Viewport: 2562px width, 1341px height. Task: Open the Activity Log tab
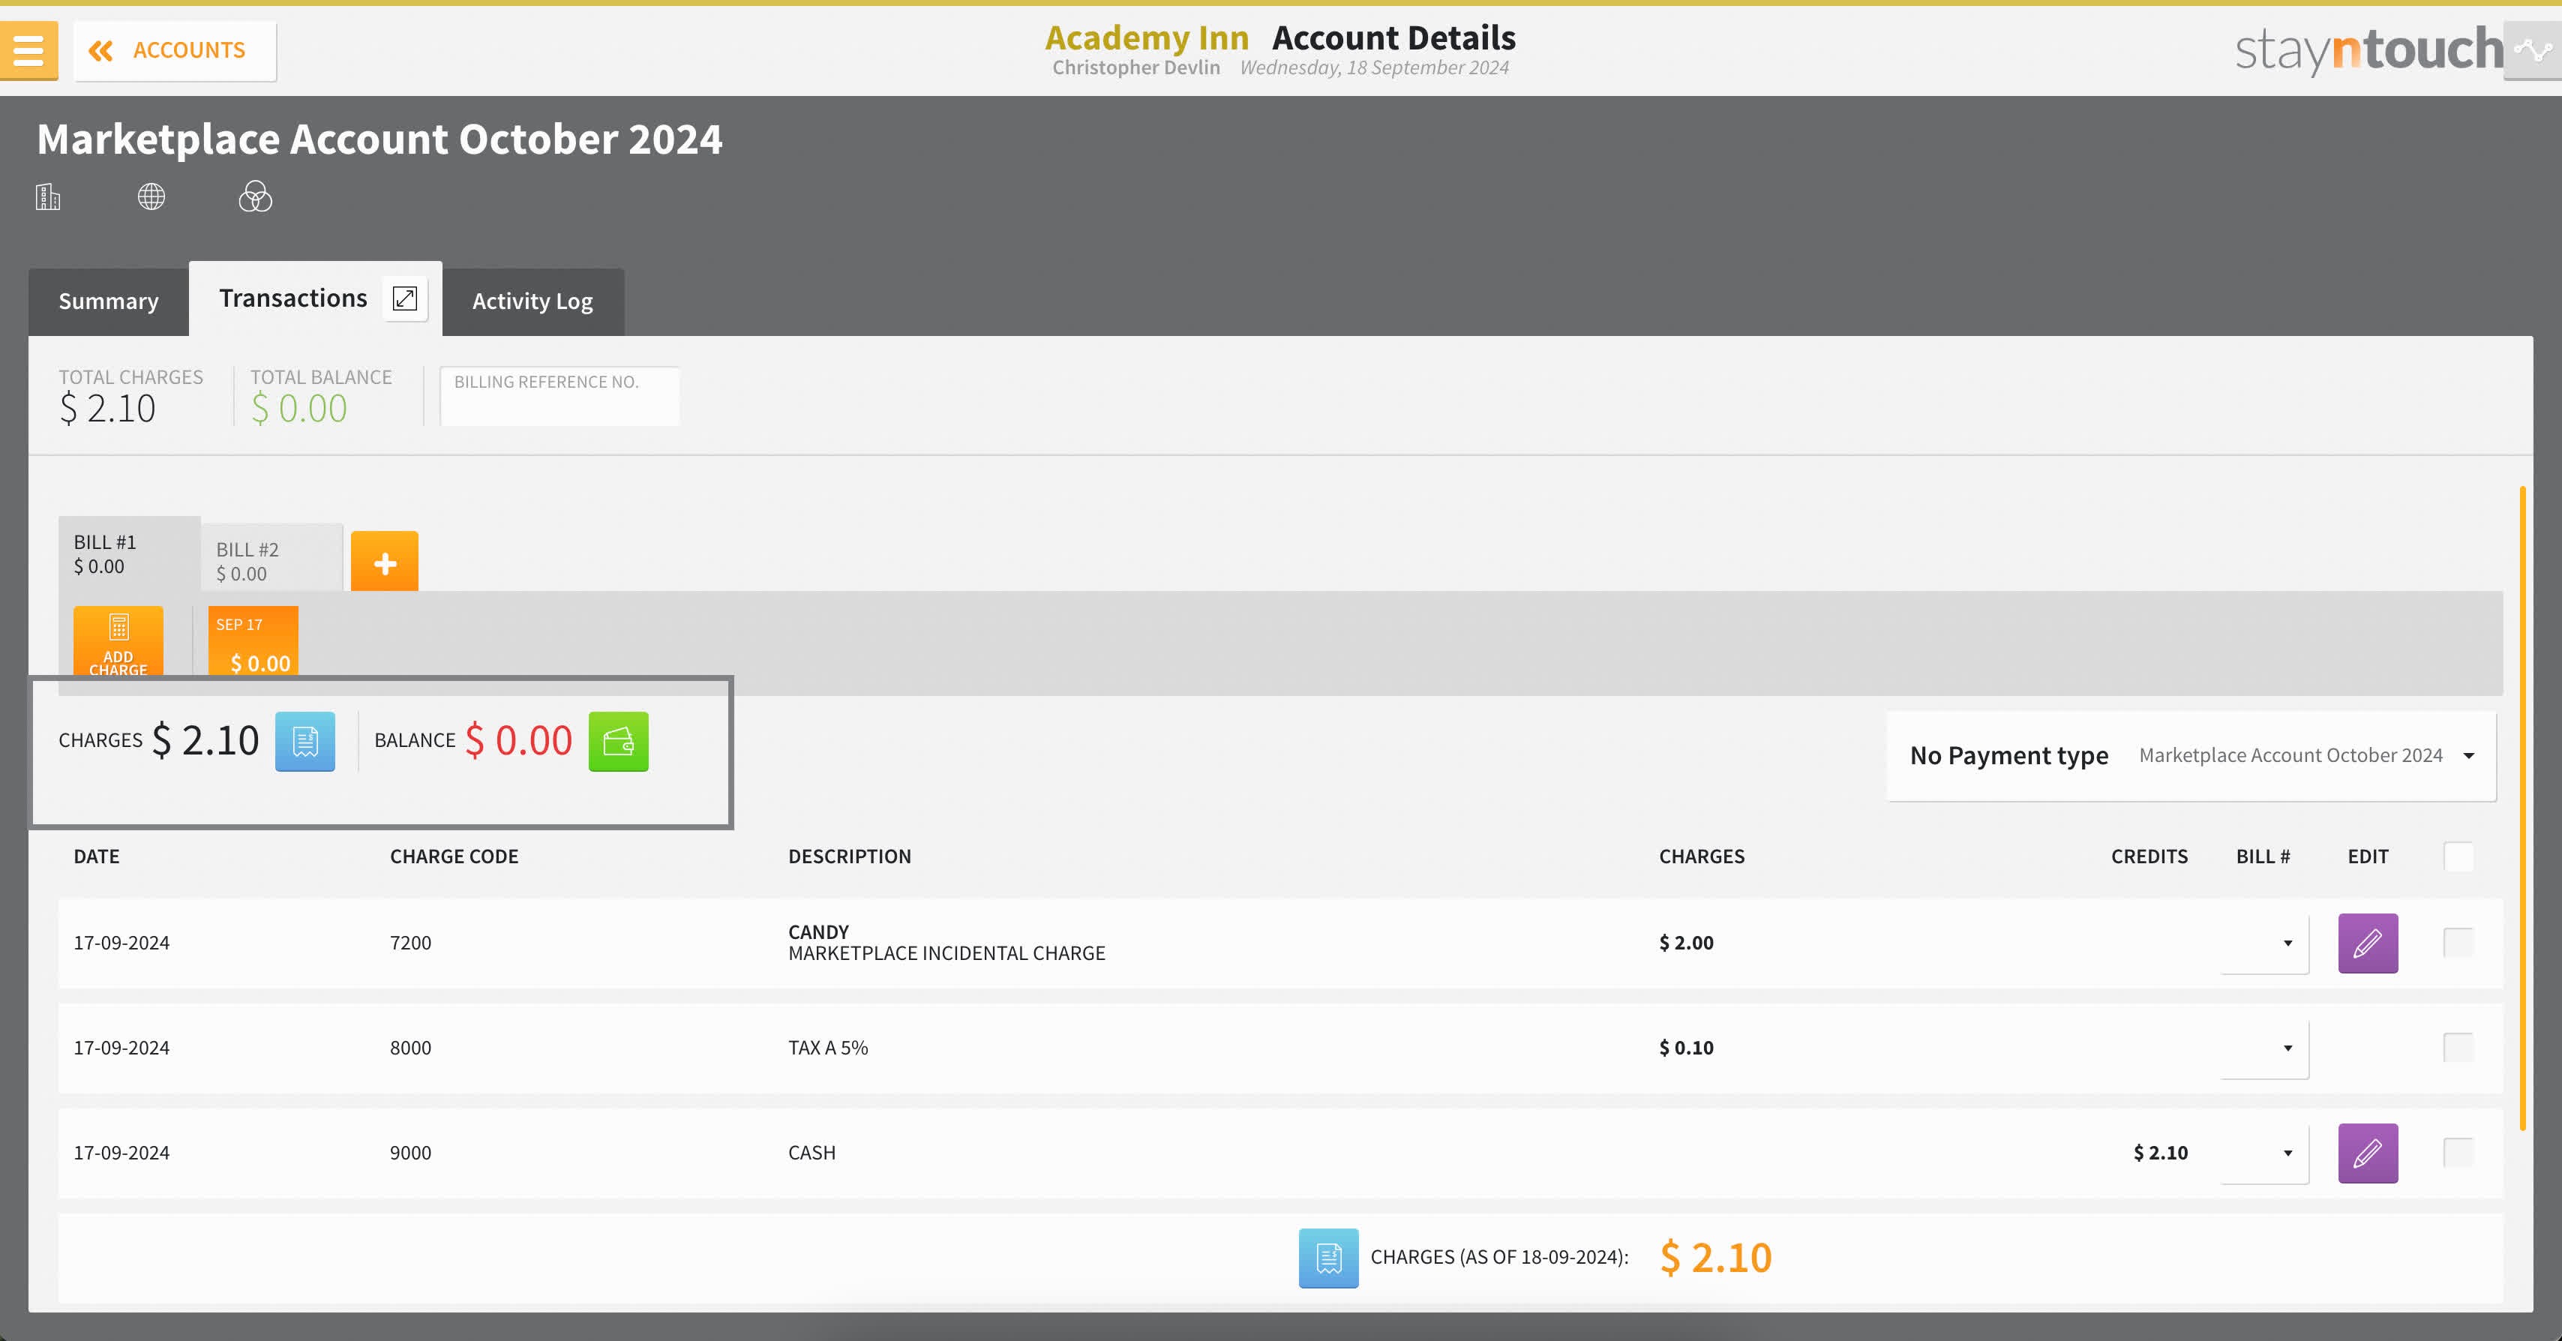[532, 301]
